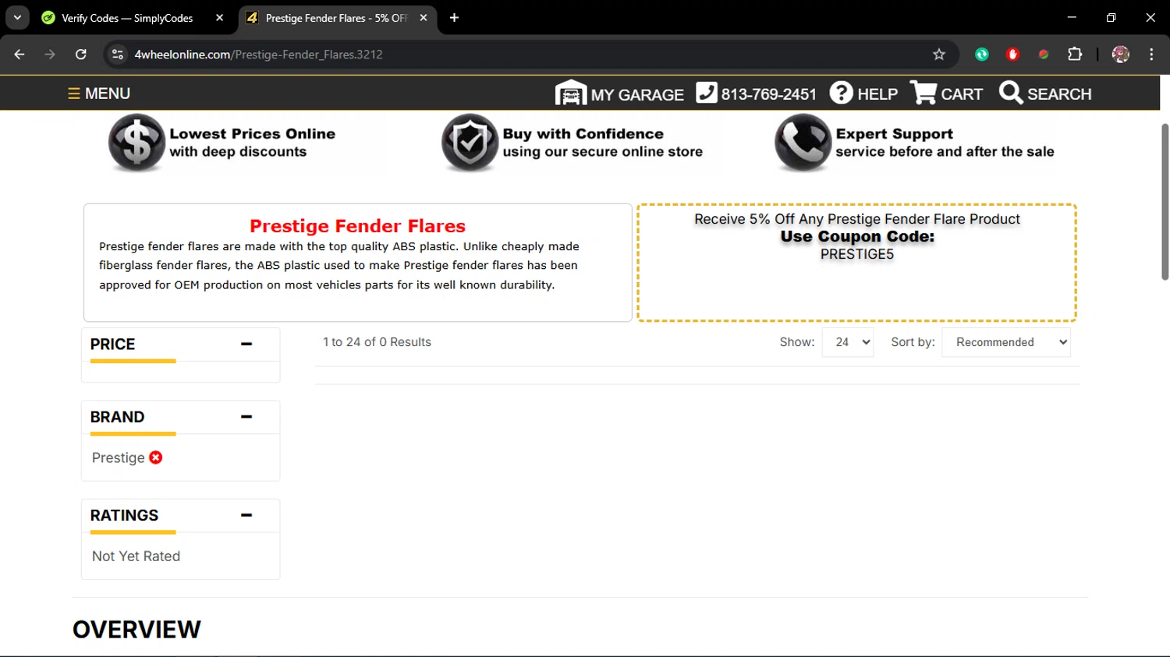Go back to previous page

click(x=19, y=55)
